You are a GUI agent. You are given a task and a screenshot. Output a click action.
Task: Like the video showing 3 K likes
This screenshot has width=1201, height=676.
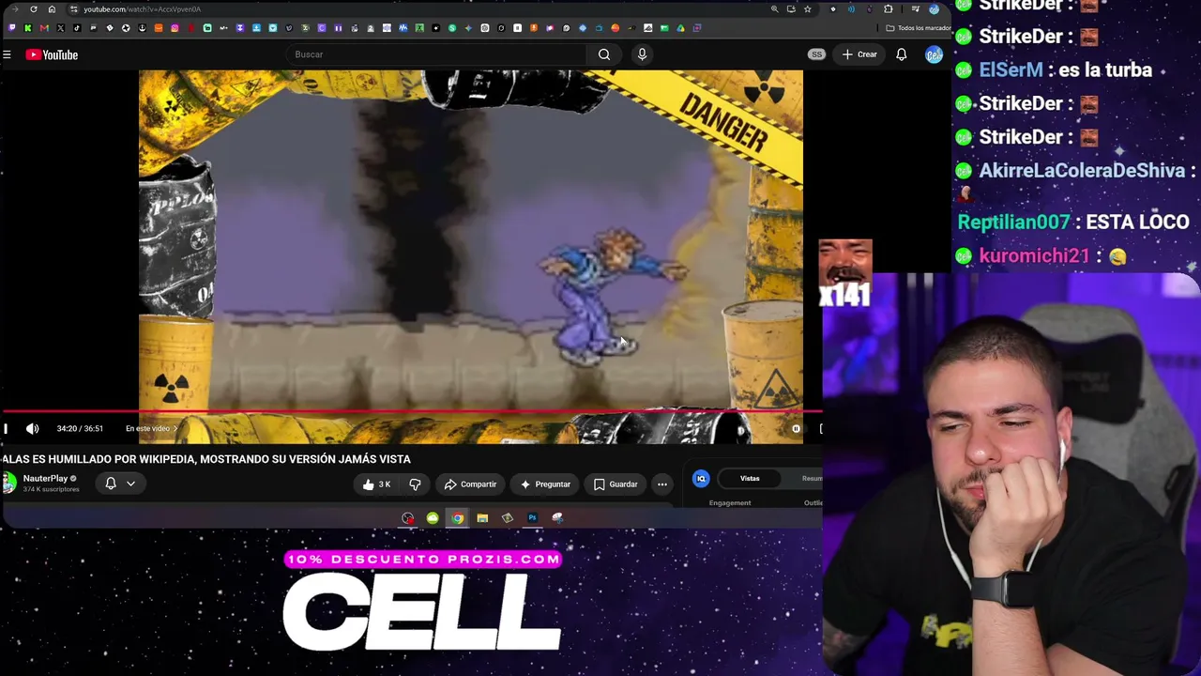[x=377, y=484]
